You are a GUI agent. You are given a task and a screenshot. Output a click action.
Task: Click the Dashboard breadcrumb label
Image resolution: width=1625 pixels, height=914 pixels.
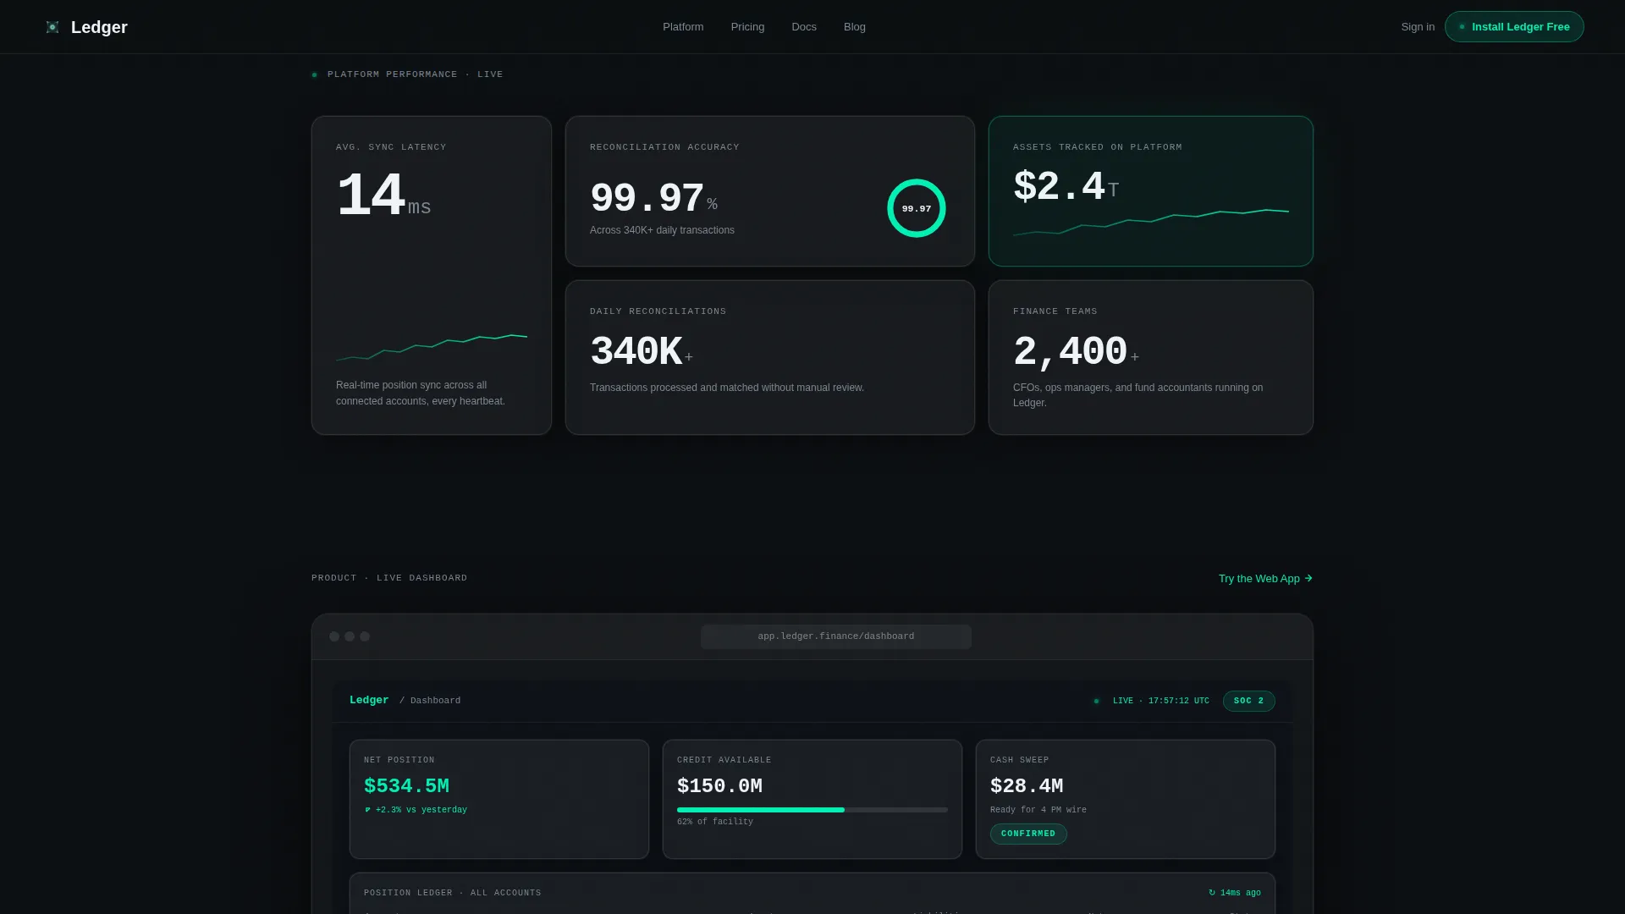436,701
